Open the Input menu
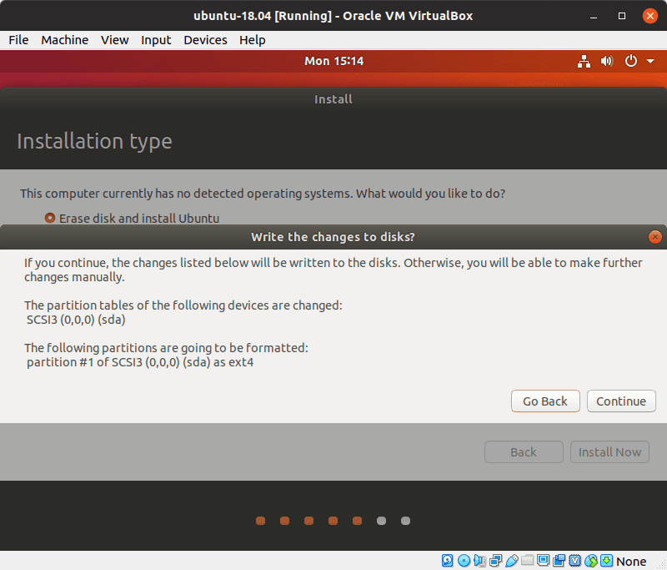The image size is (667, 570). coord(156,40)
